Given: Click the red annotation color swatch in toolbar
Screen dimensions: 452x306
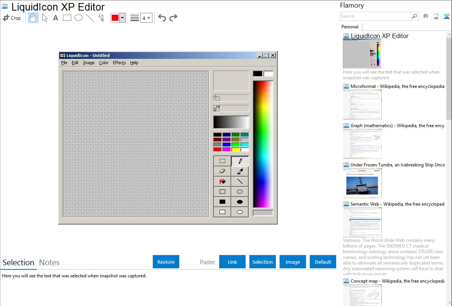Looking at the screenshot, I should coord(115,18).
